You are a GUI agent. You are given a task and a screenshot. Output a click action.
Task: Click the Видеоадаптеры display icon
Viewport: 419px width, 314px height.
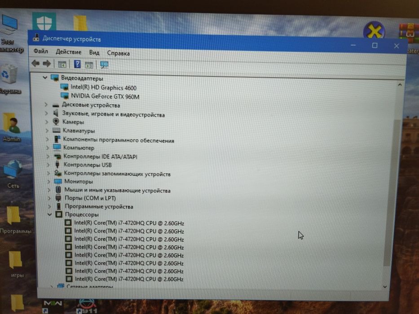point(55,78)
